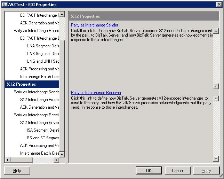
Task: Select UNA Segment Definition tree item
Action: (43, 46)
